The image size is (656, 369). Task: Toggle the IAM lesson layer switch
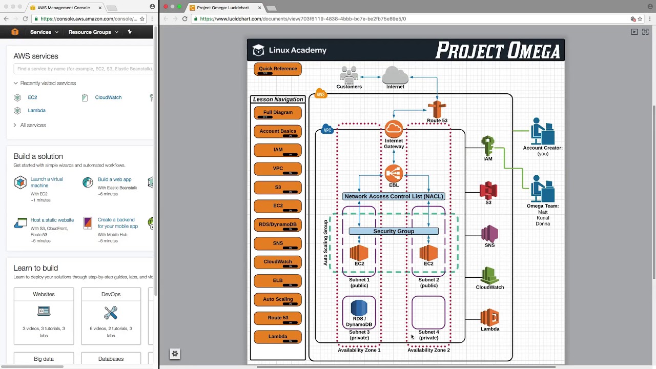click(x=290, y=154)
